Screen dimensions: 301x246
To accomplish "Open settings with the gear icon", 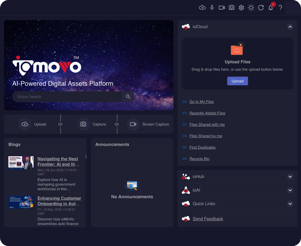I will click(x=241, y=8).
